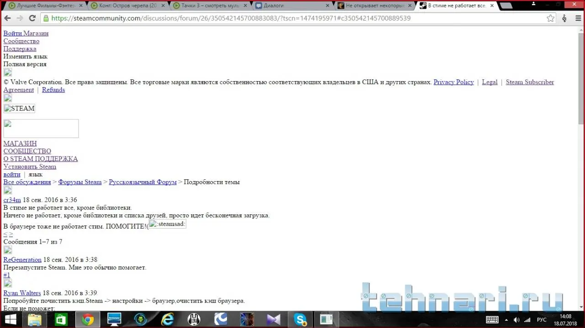Bookmark this page with the star icon
Viewport: 585px width, 328px height.
coord(550,18)
